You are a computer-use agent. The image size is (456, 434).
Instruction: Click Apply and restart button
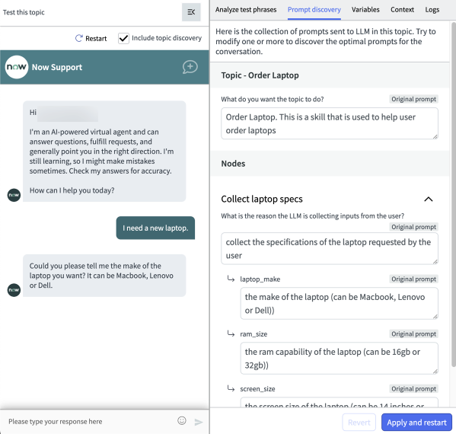click(416, 422)
